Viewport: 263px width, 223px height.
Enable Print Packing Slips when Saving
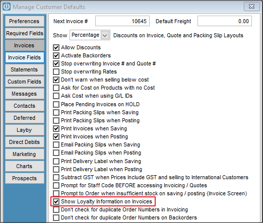pos(56,112)
